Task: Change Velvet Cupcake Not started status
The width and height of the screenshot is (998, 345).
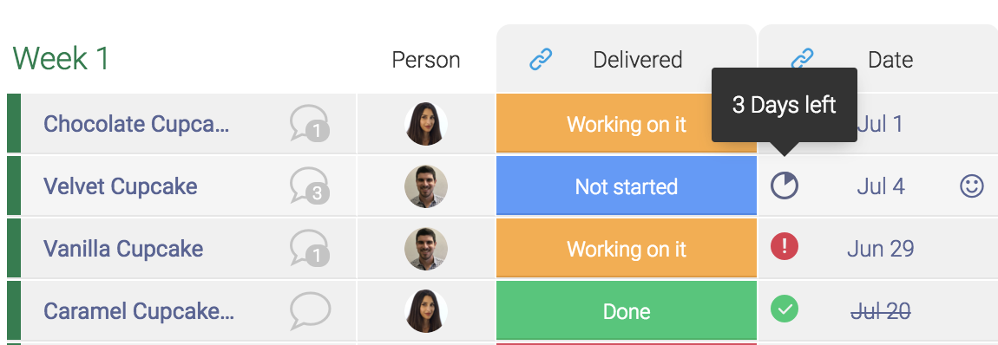Action: [627, 186]
